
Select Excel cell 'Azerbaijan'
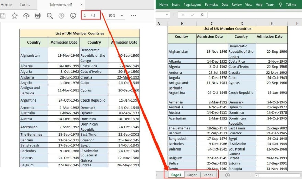click(182, 120)
